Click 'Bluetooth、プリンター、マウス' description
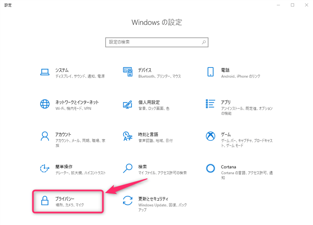 [x=160, y=76]
